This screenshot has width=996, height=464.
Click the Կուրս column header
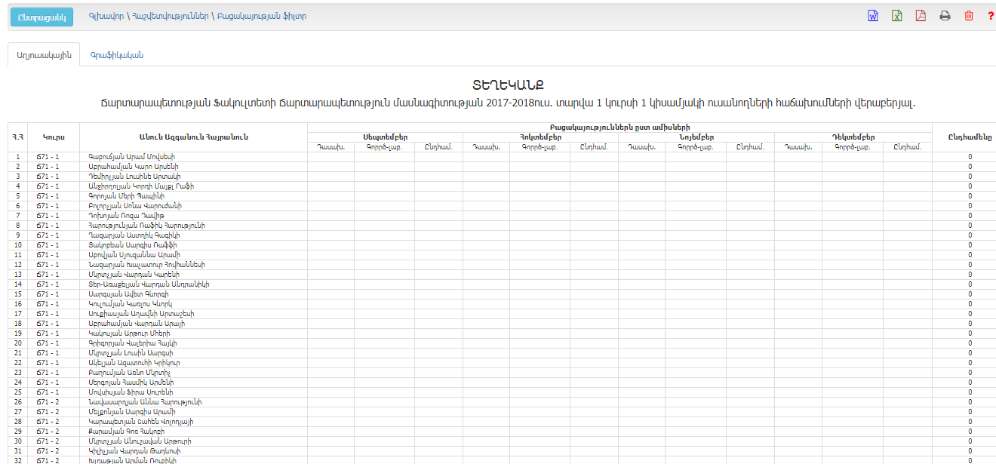(x=53, y=137)
